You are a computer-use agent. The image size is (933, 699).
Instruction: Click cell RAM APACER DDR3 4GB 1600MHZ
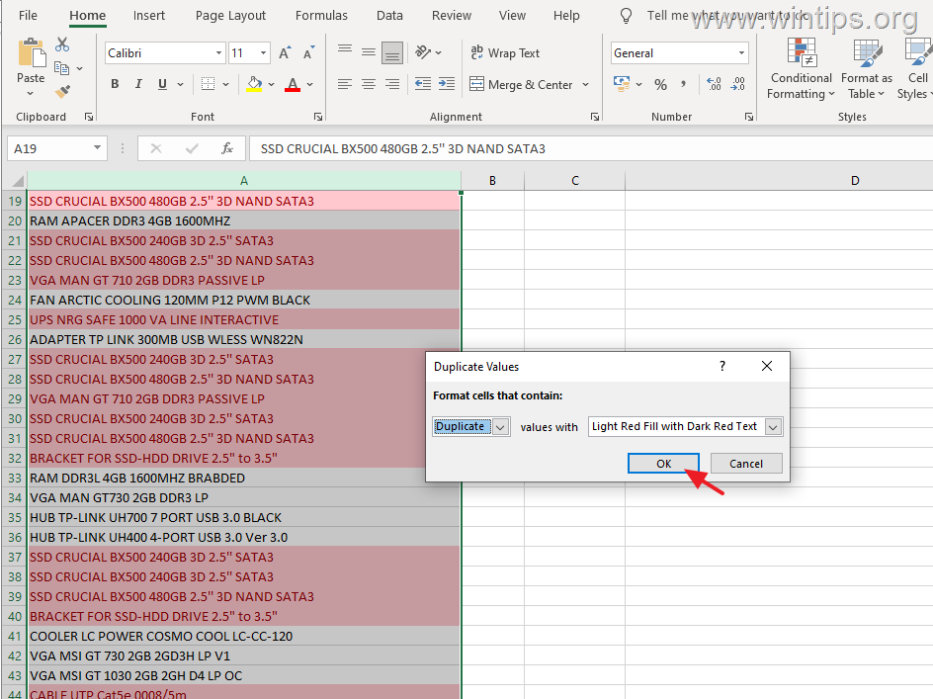coord(244,220)
